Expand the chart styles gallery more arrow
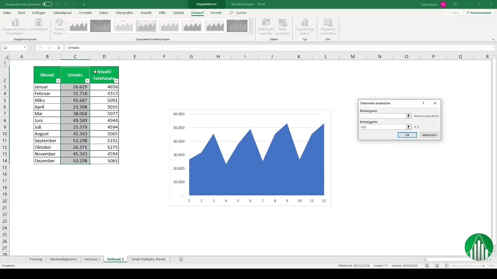Image resolution: width=497 pixels, height=279 pixels. point(251,31)
